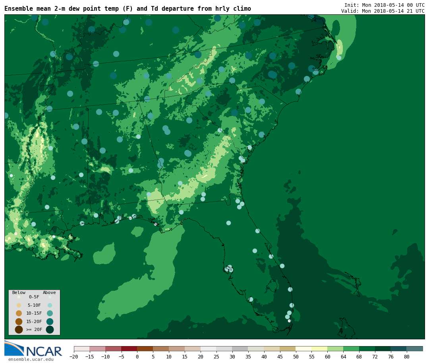Pick the brown swatch between 0 and 5

(x=145, y=348)
